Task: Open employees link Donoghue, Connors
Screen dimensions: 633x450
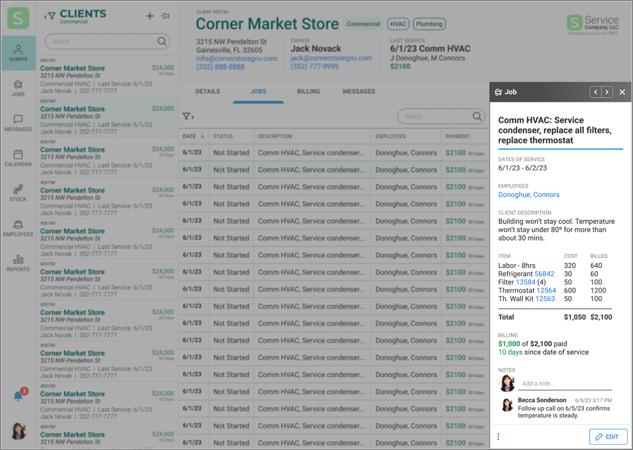Action: point(529,194)
